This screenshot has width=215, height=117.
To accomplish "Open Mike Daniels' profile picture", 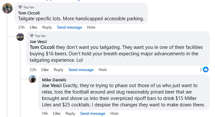I will pyautogui.click(x=32, y=79).
